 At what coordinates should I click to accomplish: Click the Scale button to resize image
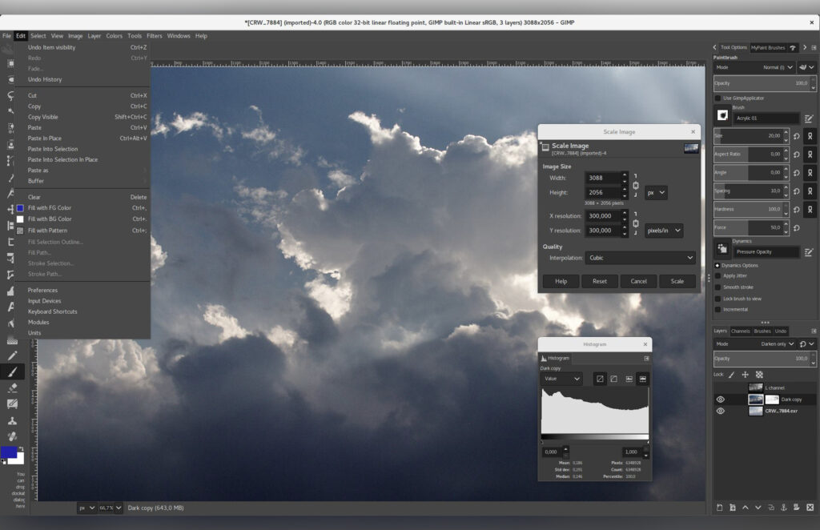677,281
